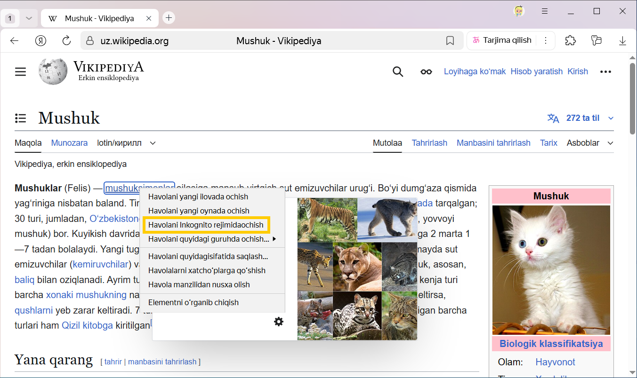Image resolution: width=637 pixels, height=378 pixels.
Task: Click the vertical page scrollbar
Action: tap(632, 99)
